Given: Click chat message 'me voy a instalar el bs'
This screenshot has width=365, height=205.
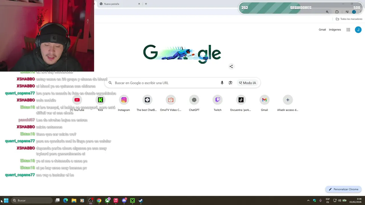Looking at the screenshot, I should [55, 175].
